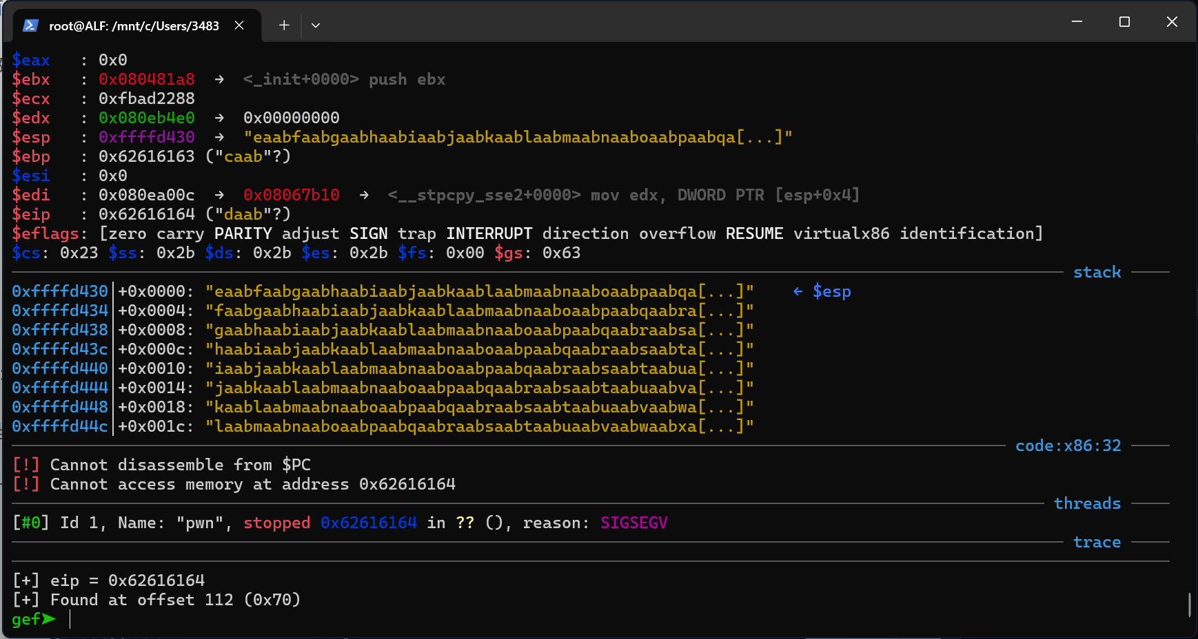Click stack address 0xffffd434
Screen dimensions: 1198x639
60,311
